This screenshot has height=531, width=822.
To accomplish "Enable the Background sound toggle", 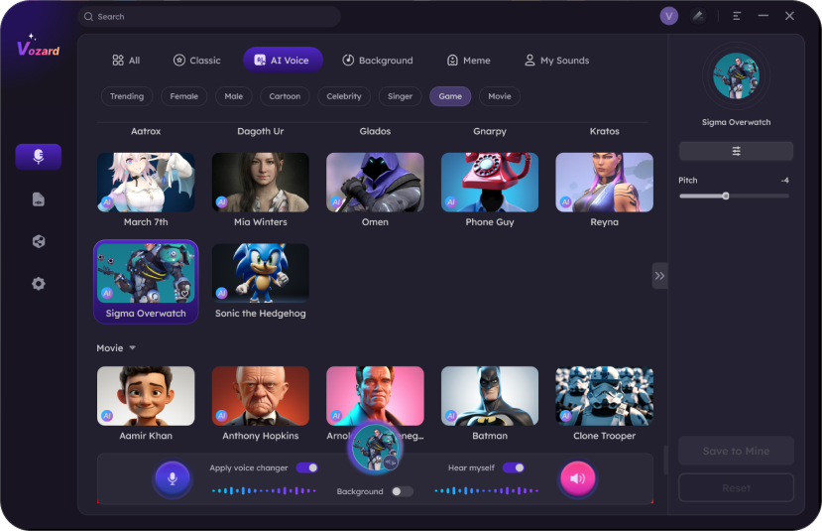I will pos(402,491).
